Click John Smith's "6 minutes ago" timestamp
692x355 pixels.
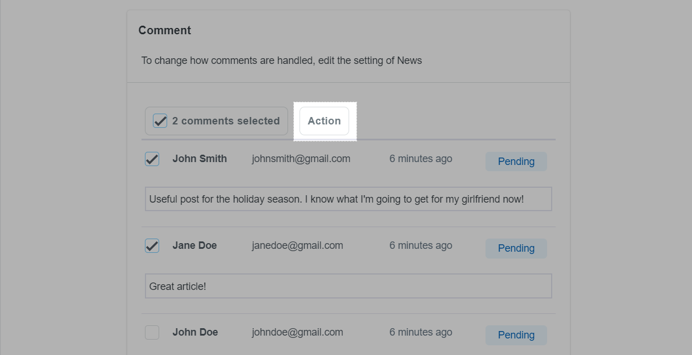(x=421, y=159)
